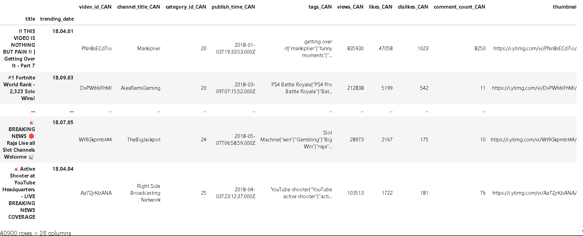Click the red circle emoji in BREAKING NEWS title
583x236 pixels.
coord(31,136)
